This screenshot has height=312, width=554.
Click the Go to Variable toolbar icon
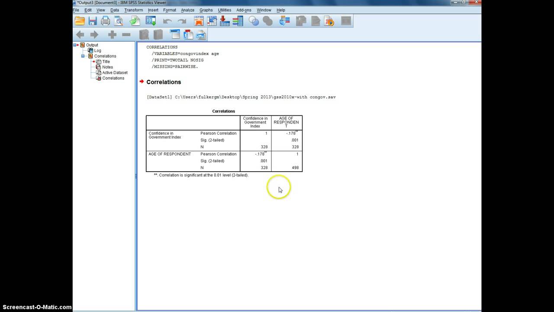coord(225,21)
